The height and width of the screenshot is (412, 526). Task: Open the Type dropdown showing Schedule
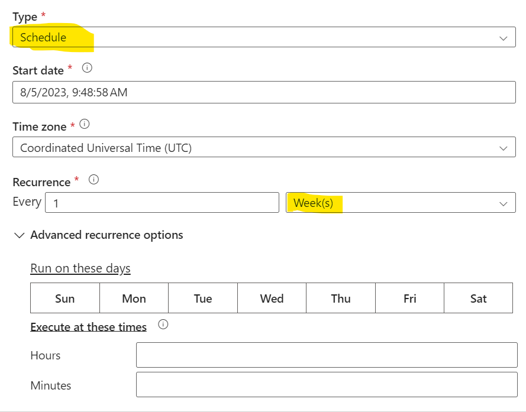tap(264, 37)
